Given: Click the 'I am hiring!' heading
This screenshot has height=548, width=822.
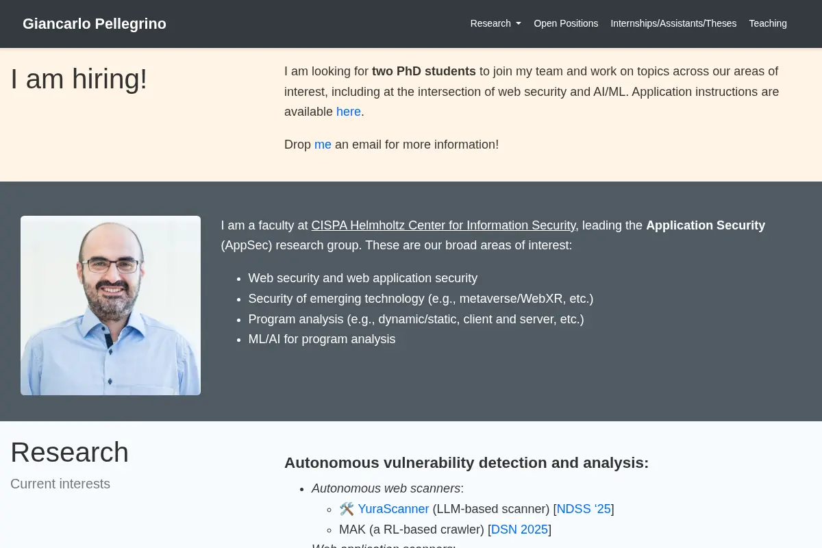Looking at the screenshot, I should point(79,79).
